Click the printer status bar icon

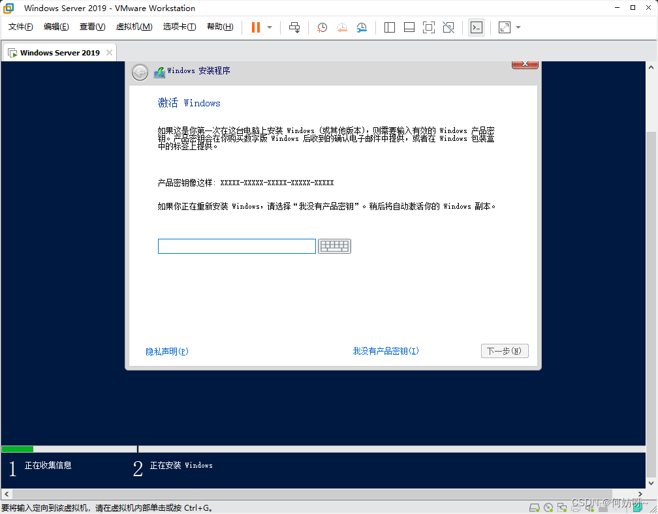[x=576, y=508]
